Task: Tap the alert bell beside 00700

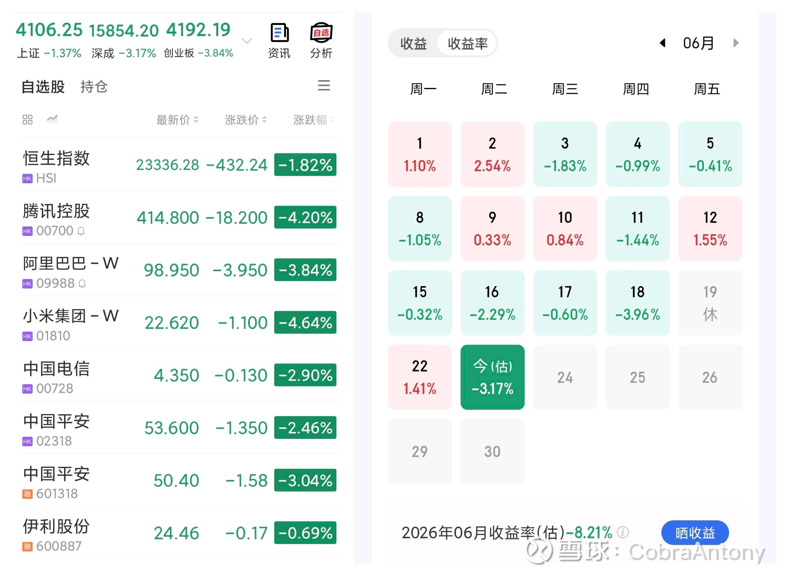Action: tap(81, 231)
